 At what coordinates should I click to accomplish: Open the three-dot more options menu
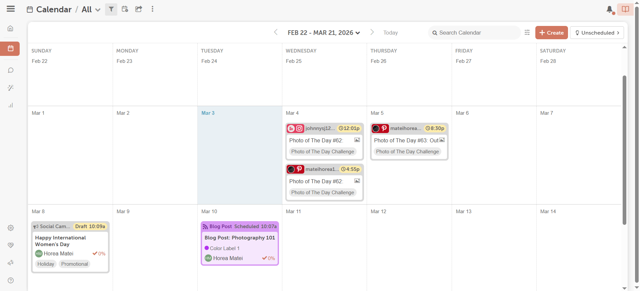[152, 9]
